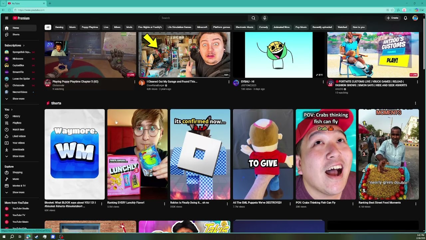This screenshot has width=426, height=240.
Task: Select the Music filter chip
Action: [x=73, y=27]
